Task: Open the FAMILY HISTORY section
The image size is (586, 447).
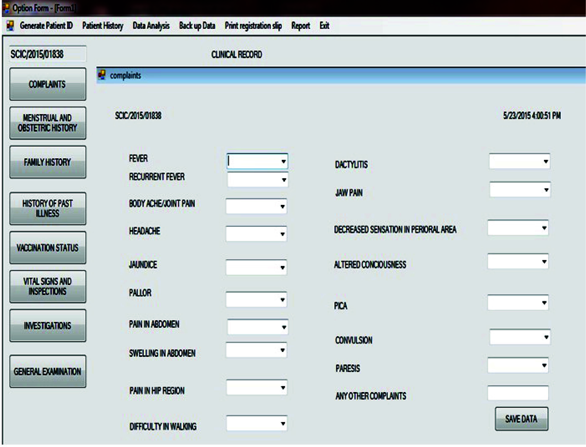Action: click(x=48, y=162)
